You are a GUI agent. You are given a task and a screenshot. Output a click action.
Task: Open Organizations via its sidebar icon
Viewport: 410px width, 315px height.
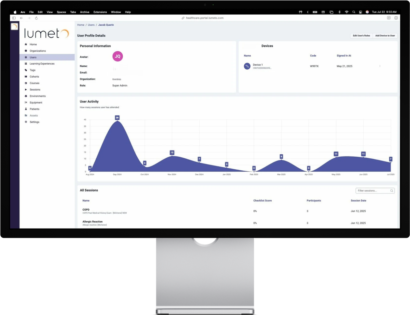(x=26, y=51)
